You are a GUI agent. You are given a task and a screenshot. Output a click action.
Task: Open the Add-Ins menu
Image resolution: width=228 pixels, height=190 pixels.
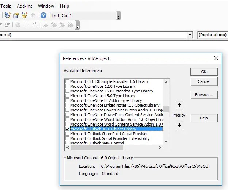[x=24, y=6]
